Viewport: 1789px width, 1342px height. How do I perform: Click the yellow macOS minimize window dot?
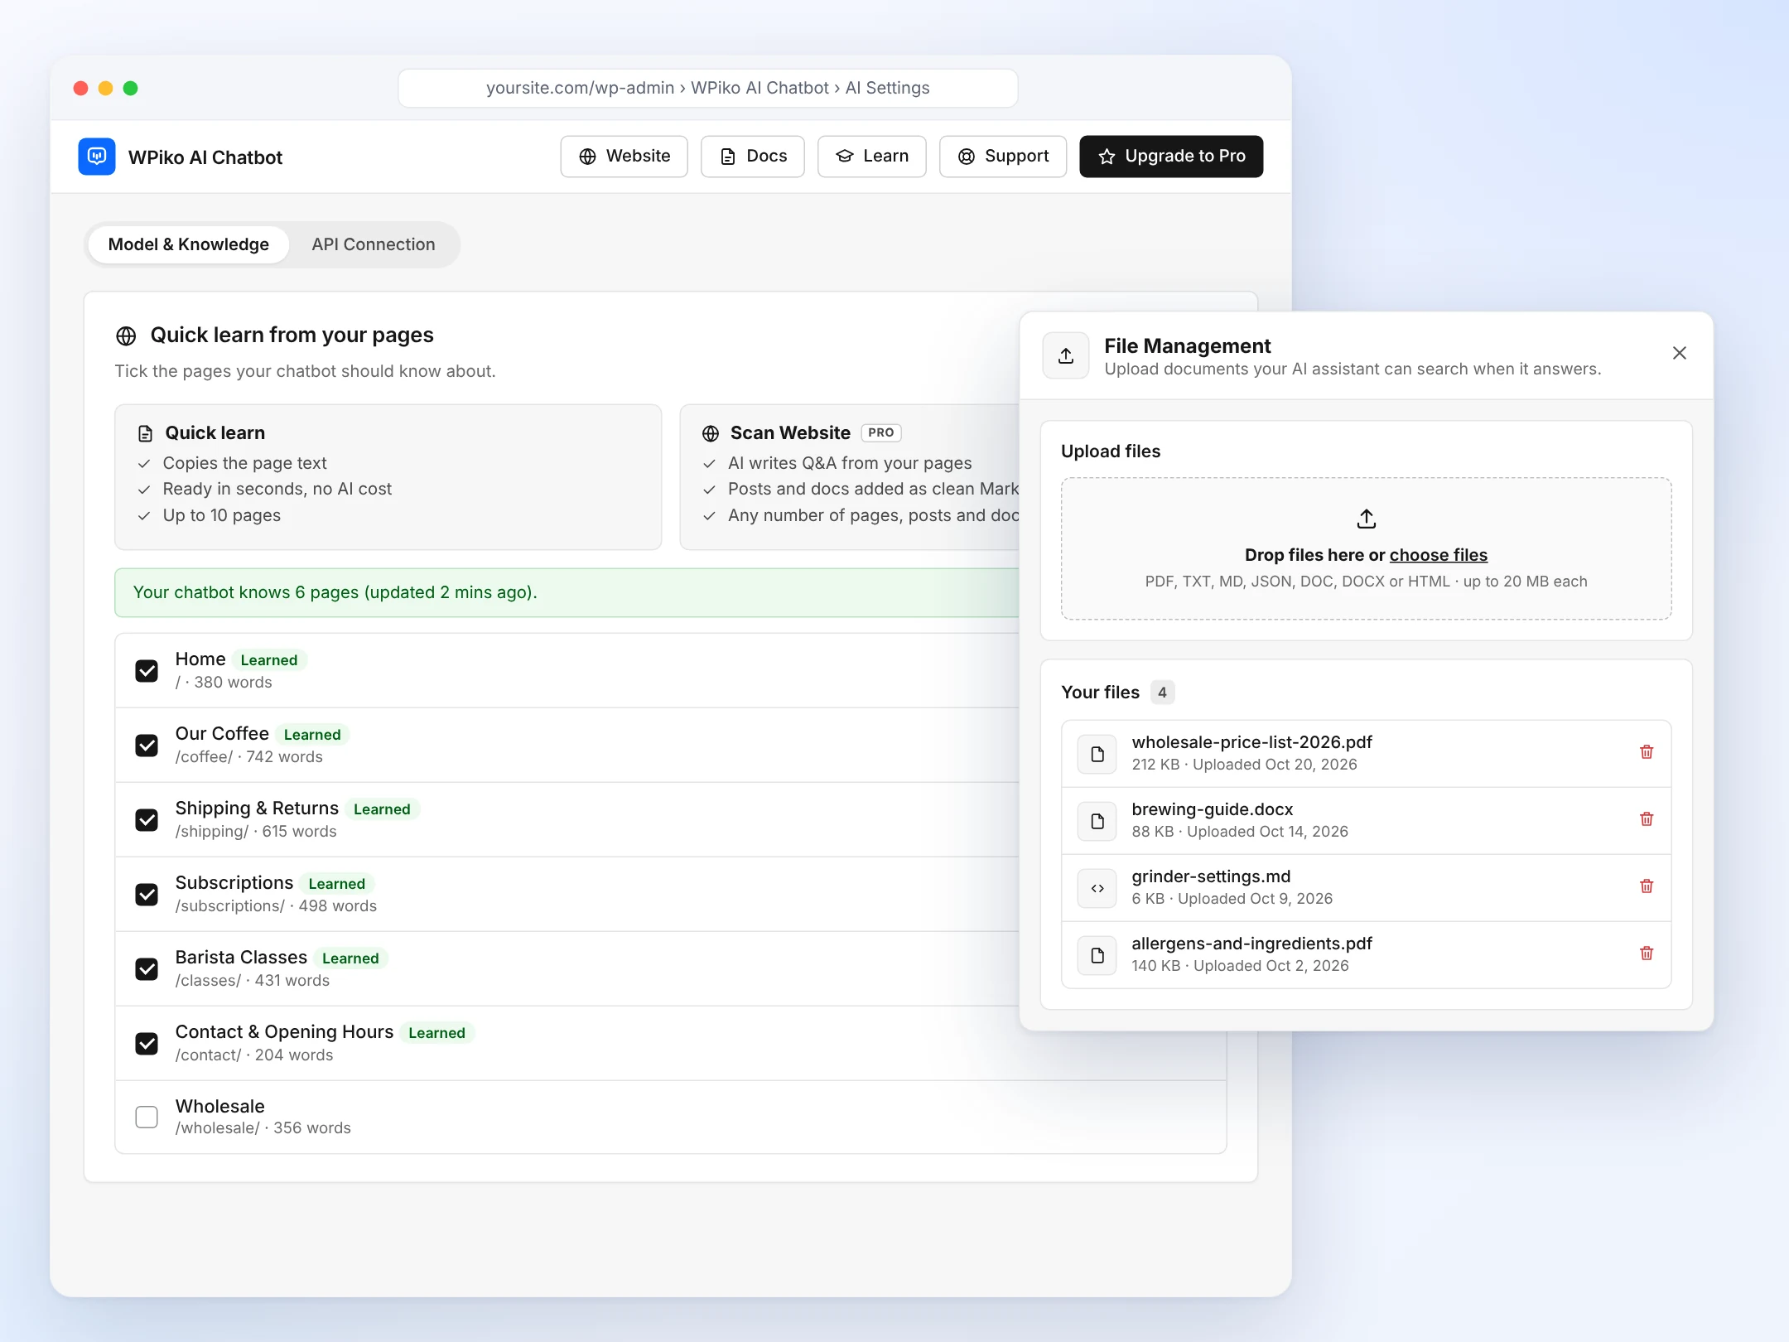click(x=105, y=88)
